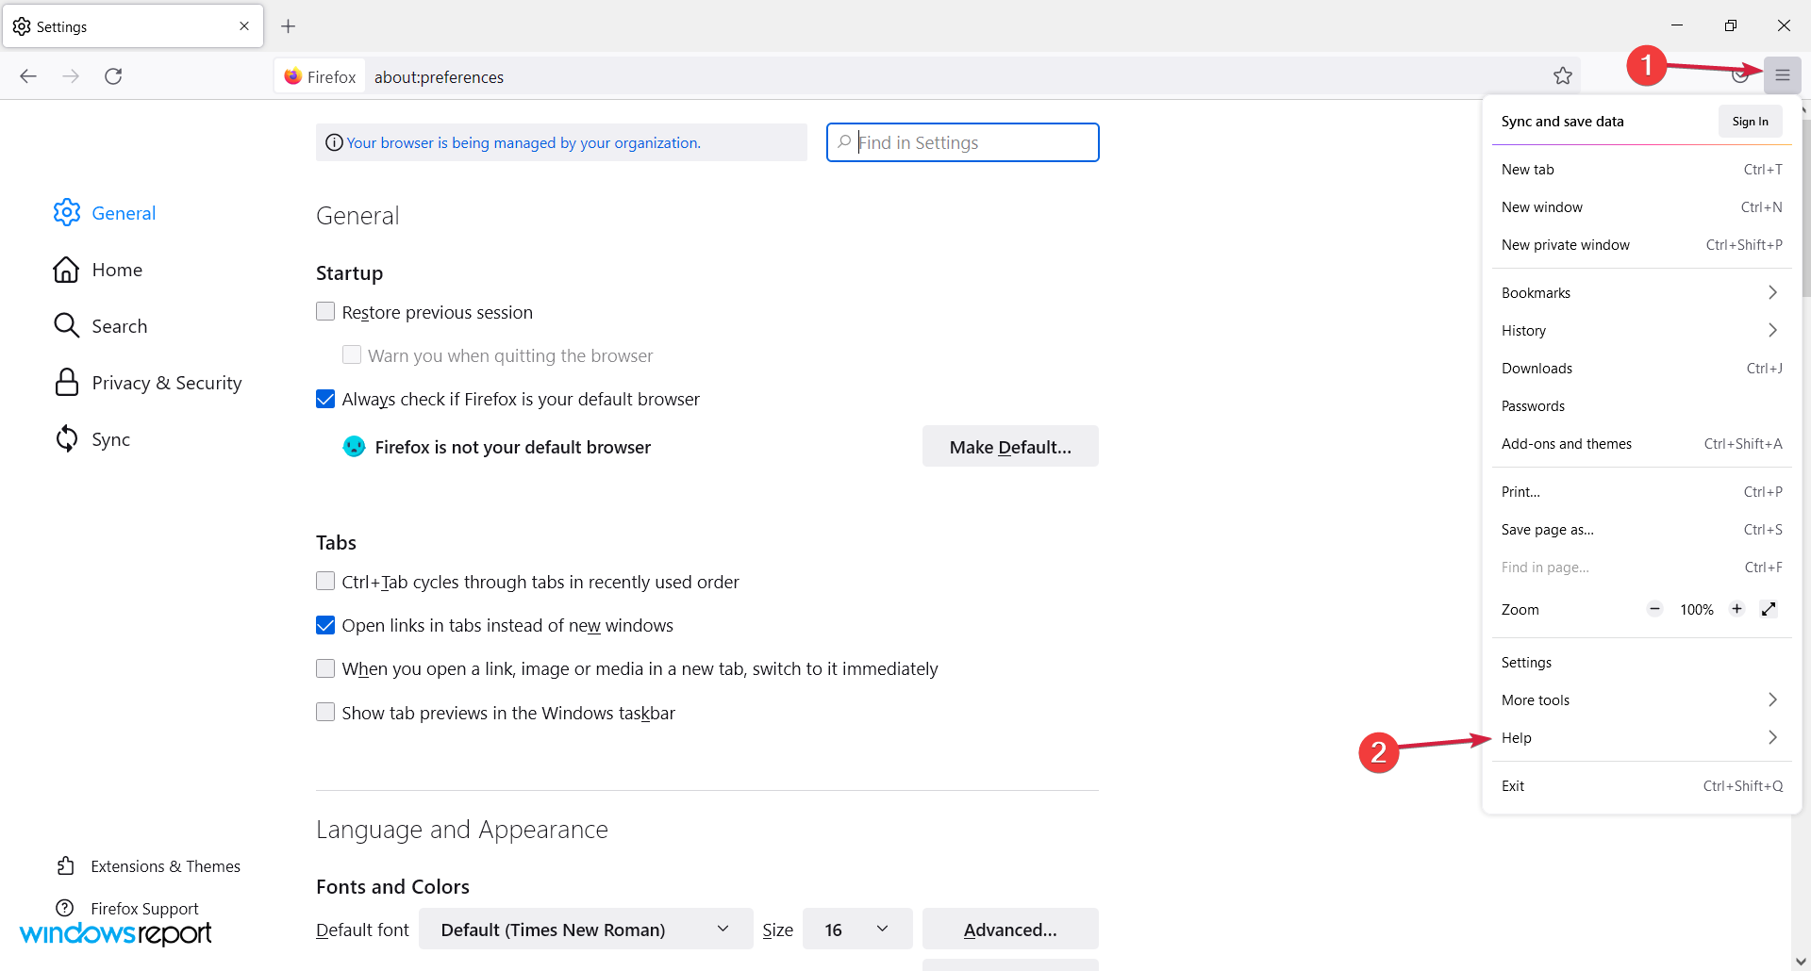Choose Print... from the menu
Screen dimensions: 1811x971
pos(1641,492)
